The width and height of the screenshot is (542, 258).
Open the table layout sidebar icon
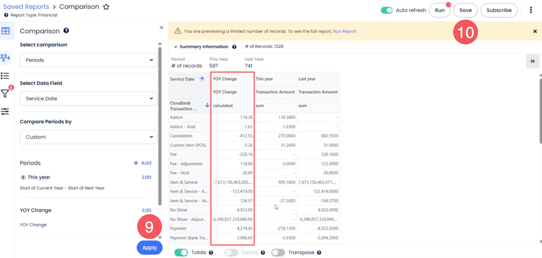pos(5,31)
